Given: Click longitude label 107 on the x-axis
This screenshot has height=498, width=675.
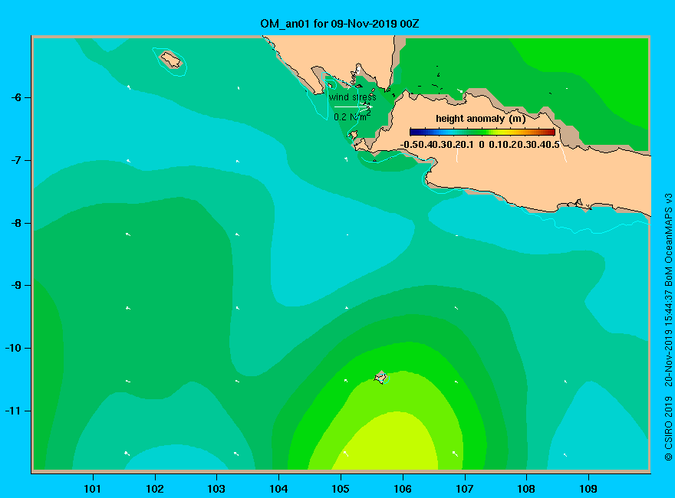Looking at the screenshot, I should pos(465,489).
